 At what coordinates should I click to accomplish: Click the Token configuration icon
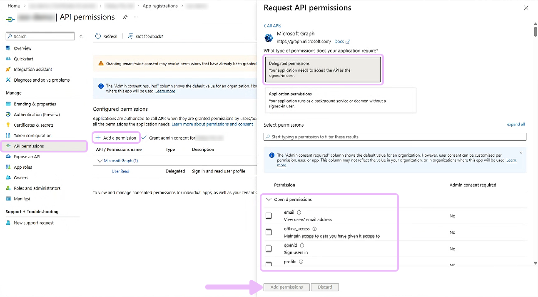pyautogui.click(x=8, y=135)
